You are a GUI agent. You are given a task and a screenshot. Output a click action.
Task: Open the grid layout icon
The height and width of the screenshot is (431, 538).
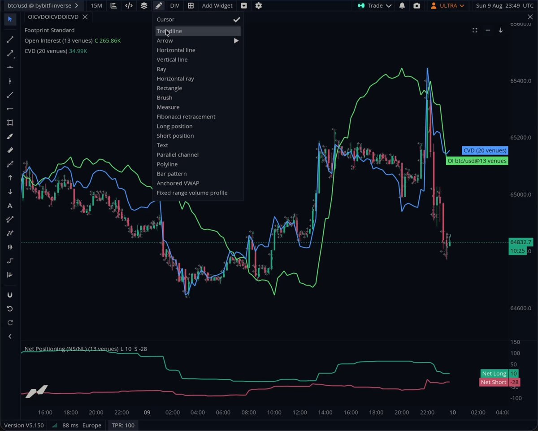[x=191, y=6]
